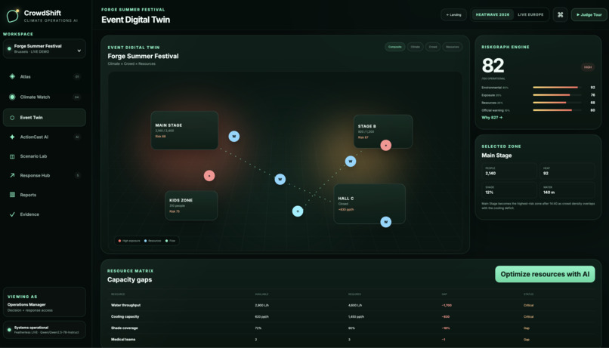Open Climate Watch from the sidebar icon
Image resolution: width=609 pixels, height=348 pixels.
[x=12, y=97]
